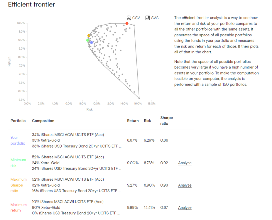
Task: Click the Portfolio column header
Action: (18, 121)
